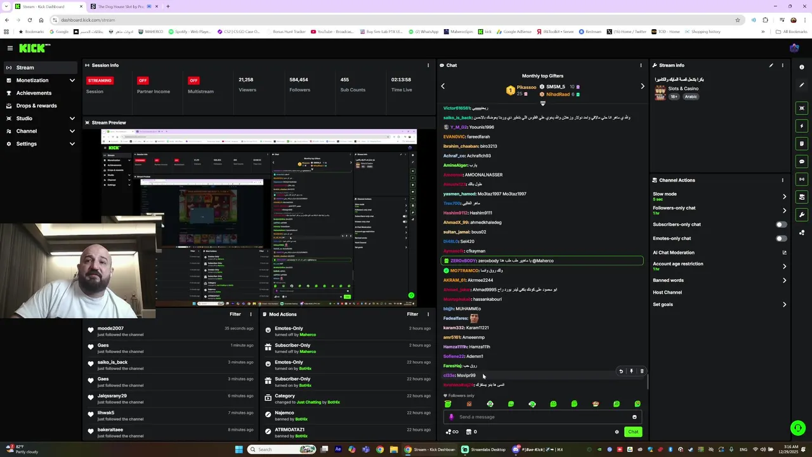
Task: Switch to The Dog House Slot browser tab
Action: point(124,6)
